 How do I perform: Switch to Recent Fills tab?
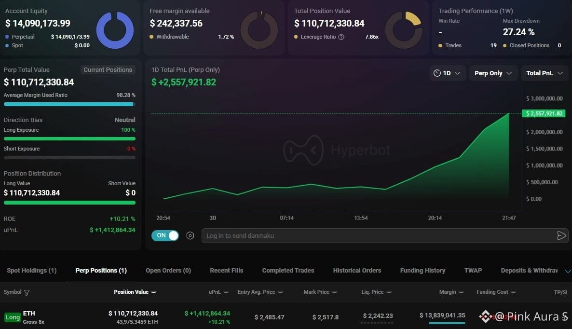click(x=227, y=270)
